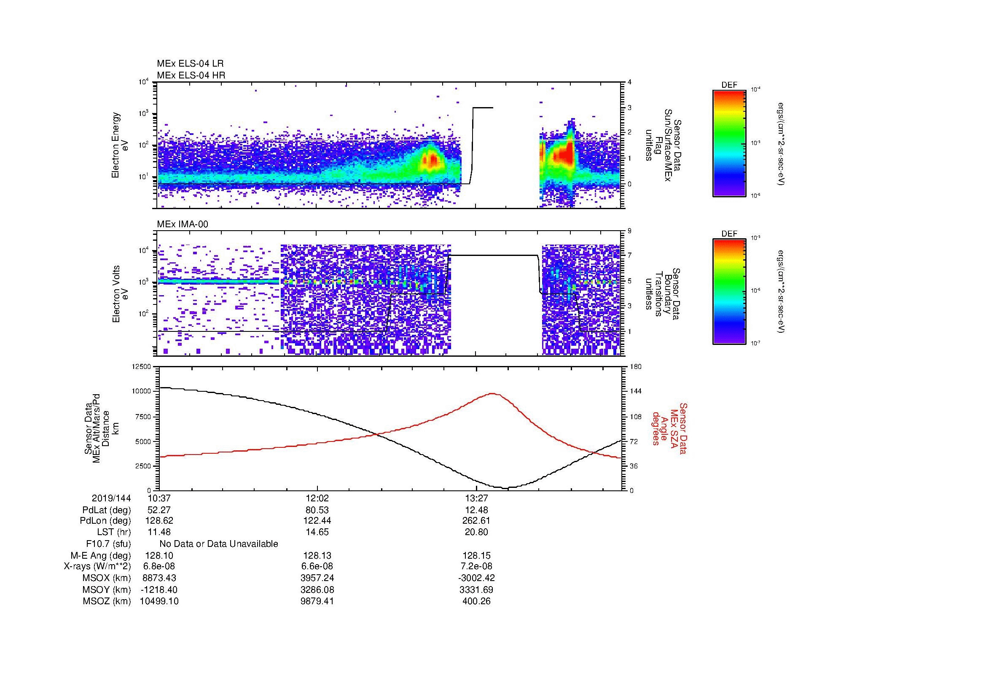This screenshot has width=986, height=697.
Task: Click the upper color bar units 'ergs/(cm**2-sr-sec-eV)'
Action: 782,144
